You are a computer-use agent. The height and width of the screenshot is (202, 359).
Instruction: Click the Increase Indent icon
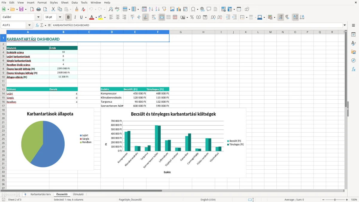(x=228, y=17)
